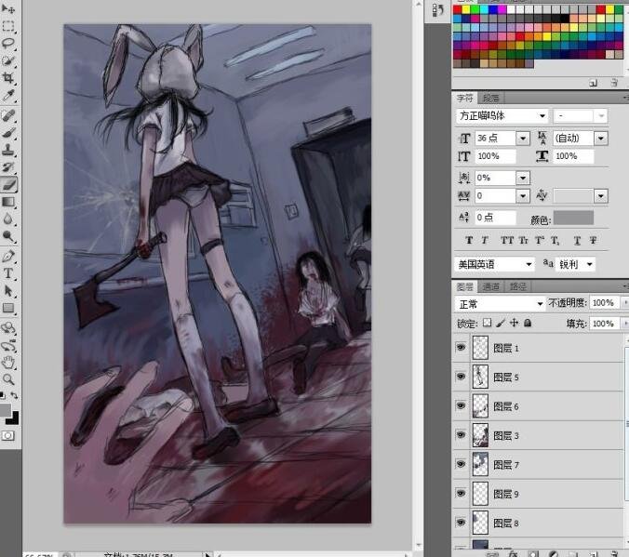The image size is (629, 557).
Task: Select the Hand tool
Action: pos(8,363)
